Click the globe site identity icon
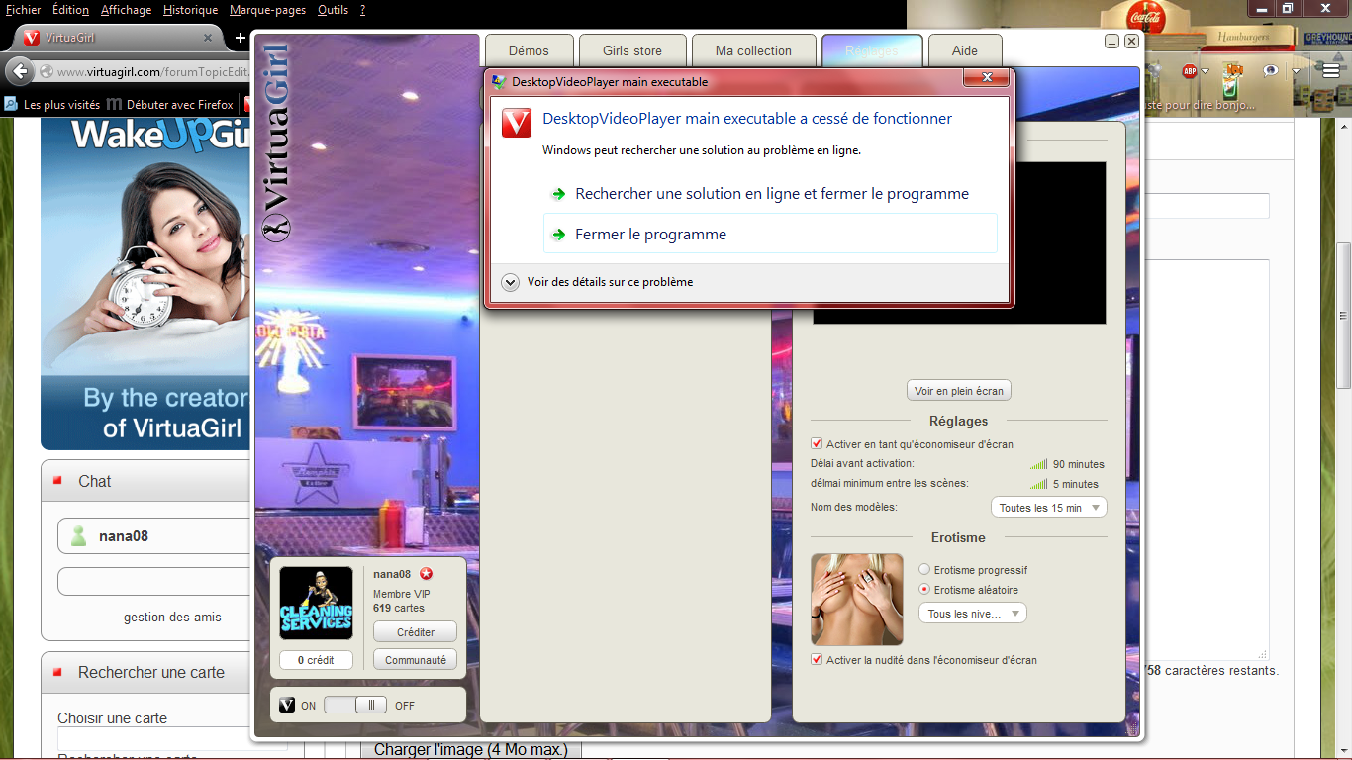The image size is (1352, 760). click(46, 72)
